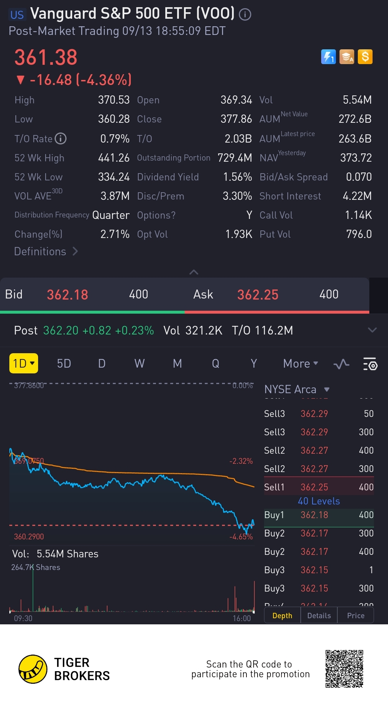The width and height of the screenshot is (388, 714).
Task: Expand the Post market row chevron
Action: tap(372, 330)
